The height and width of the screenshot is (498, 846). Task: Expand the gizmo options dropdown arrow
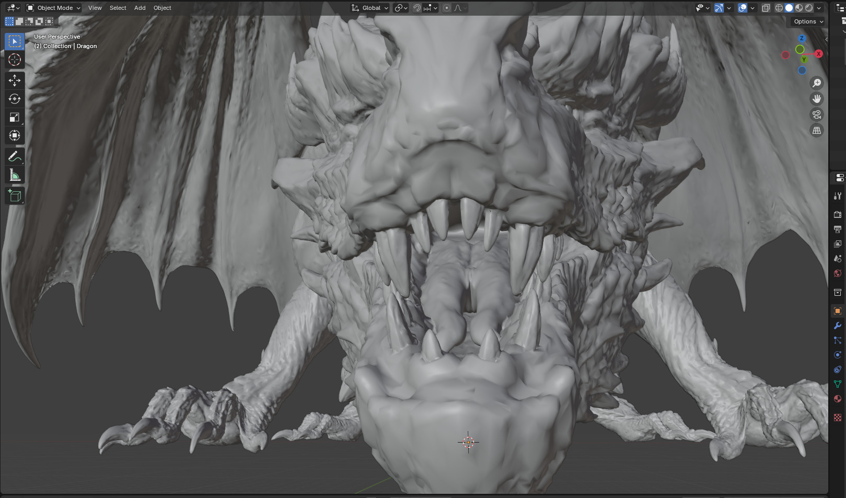tap(729, 8)
